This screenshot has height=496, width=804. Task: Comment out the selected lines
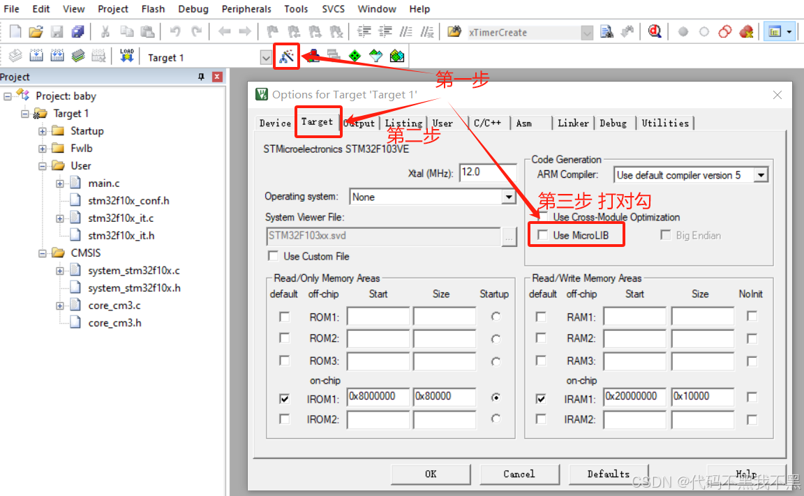(406, 32)
